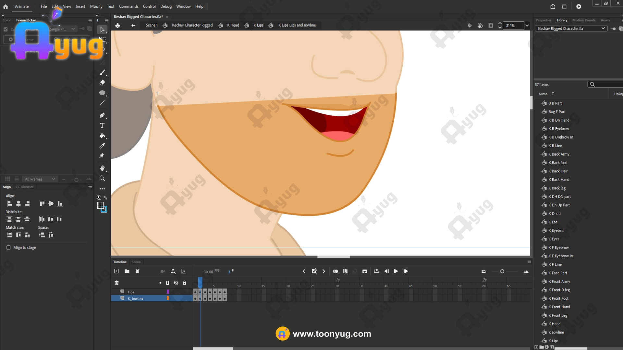Switch to the Properties tab
This screenshot has height=350, width=623.
[544, 20]
